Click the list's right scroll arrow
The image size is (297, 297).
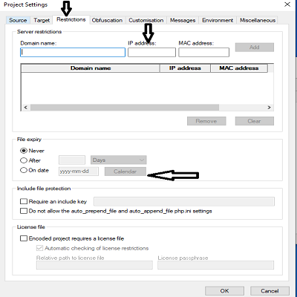269,108
